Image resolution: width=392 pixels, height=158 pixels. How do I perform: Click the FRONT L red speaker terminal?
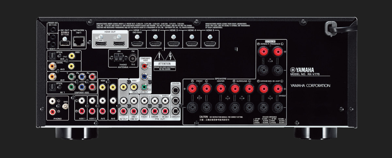(206, 88)
